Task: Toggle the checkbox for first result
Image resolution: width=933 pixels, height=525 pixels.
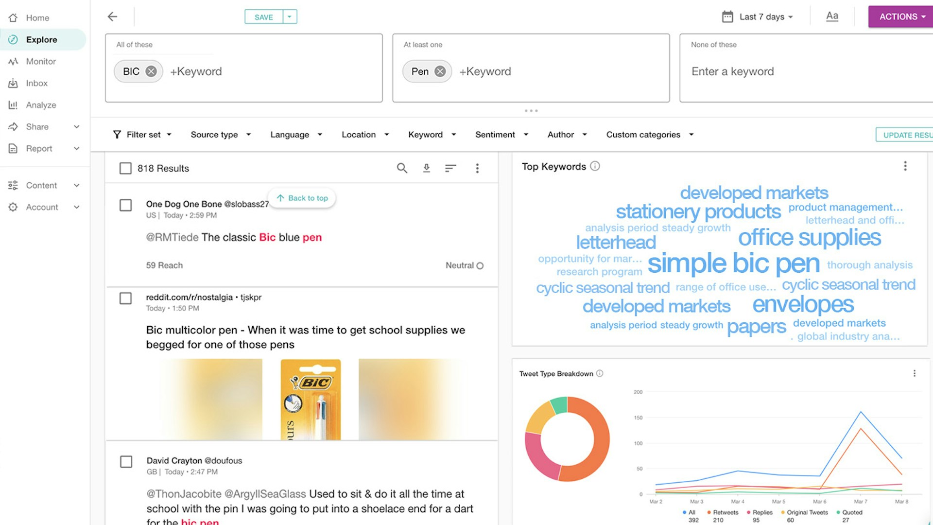Action: click(125, 204)
